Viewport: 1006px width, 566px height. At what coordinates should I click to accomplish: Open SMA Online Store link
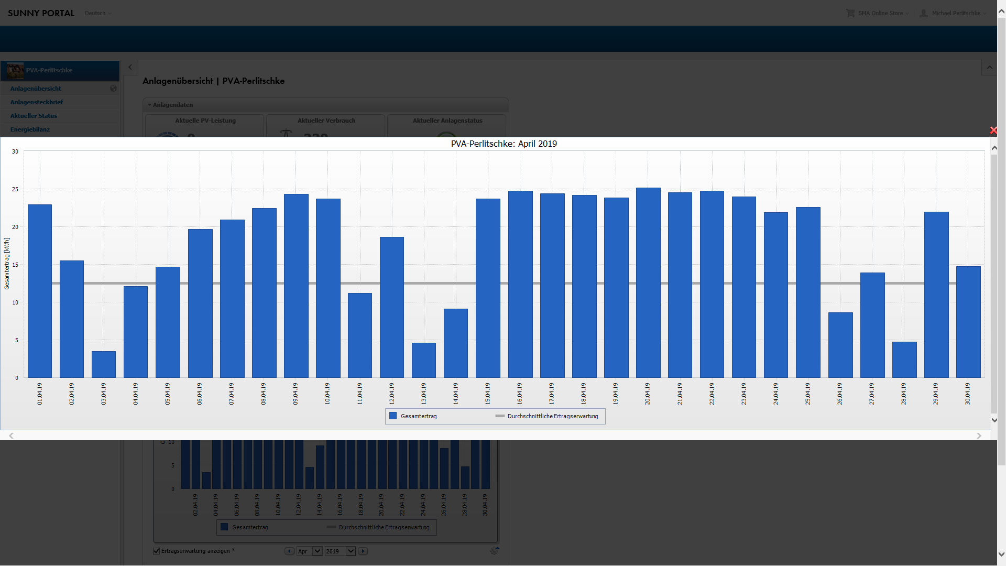point(880,13)
